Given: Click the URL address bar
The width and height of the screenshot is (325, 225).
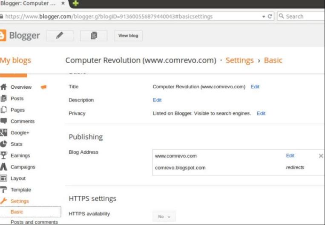Looking at the screenshot, I should pos(132,16).
